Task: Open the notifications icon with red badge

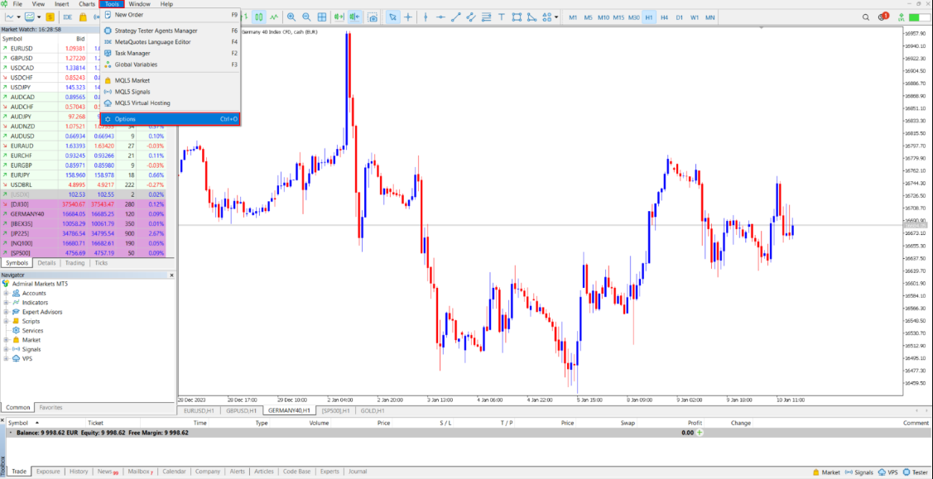Action: 883,17
